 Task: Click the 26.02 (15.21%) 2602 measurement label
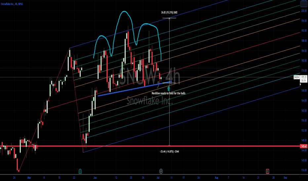(169, 13)
